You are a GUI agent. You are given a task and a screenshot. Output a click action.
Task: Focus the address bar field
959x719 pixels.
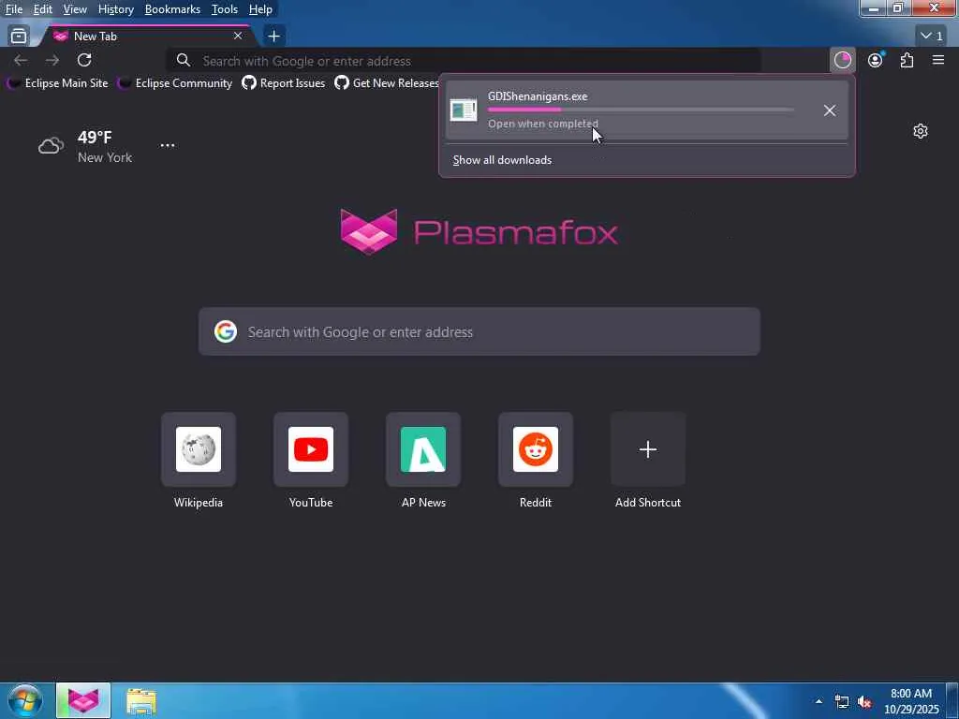coord(464,61)
